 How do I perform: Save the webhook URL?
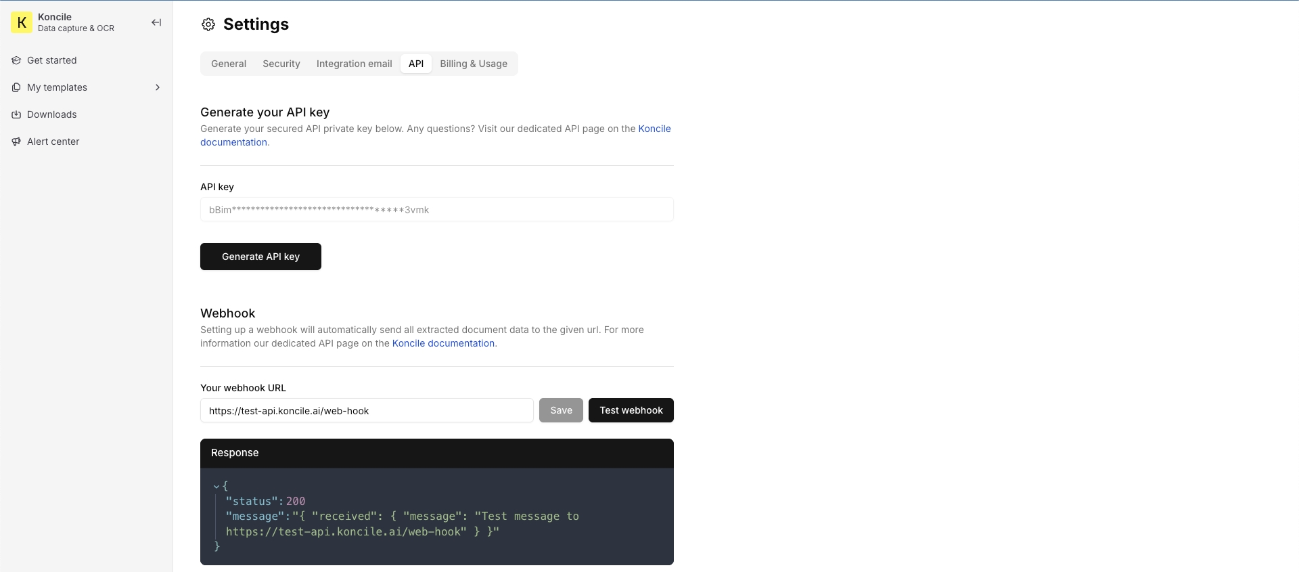pos(561,410)
